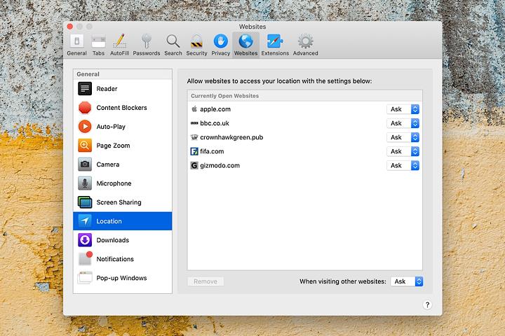Image resolution: width=505 pixels, height=336 pixels.
Task: Select the crownhawkgreen.pub website row
Action: [x=281, y=137]
